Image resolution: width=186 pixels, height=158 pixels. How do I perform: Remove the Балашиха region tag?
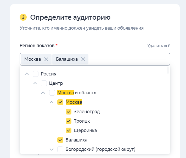point(83,59)
